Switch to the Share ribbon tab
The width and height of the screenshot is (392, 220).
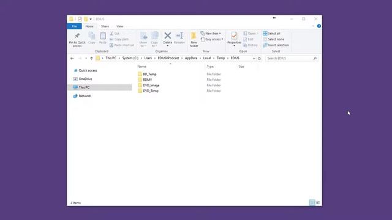pyautogui.click(x=105, y=26)
